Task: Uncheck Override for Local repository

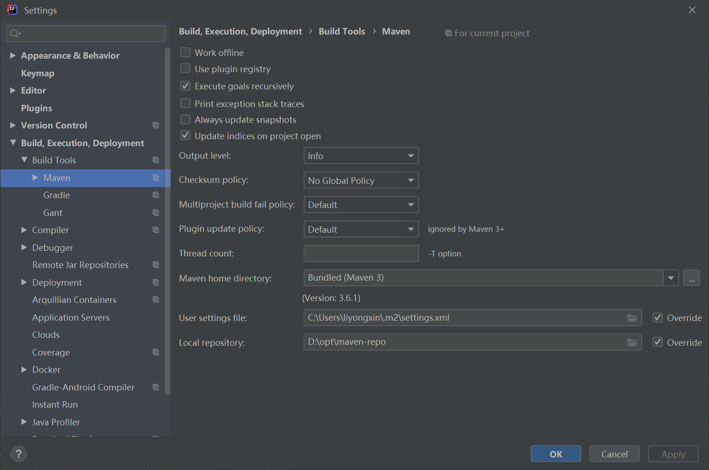Action: [658, 342]
